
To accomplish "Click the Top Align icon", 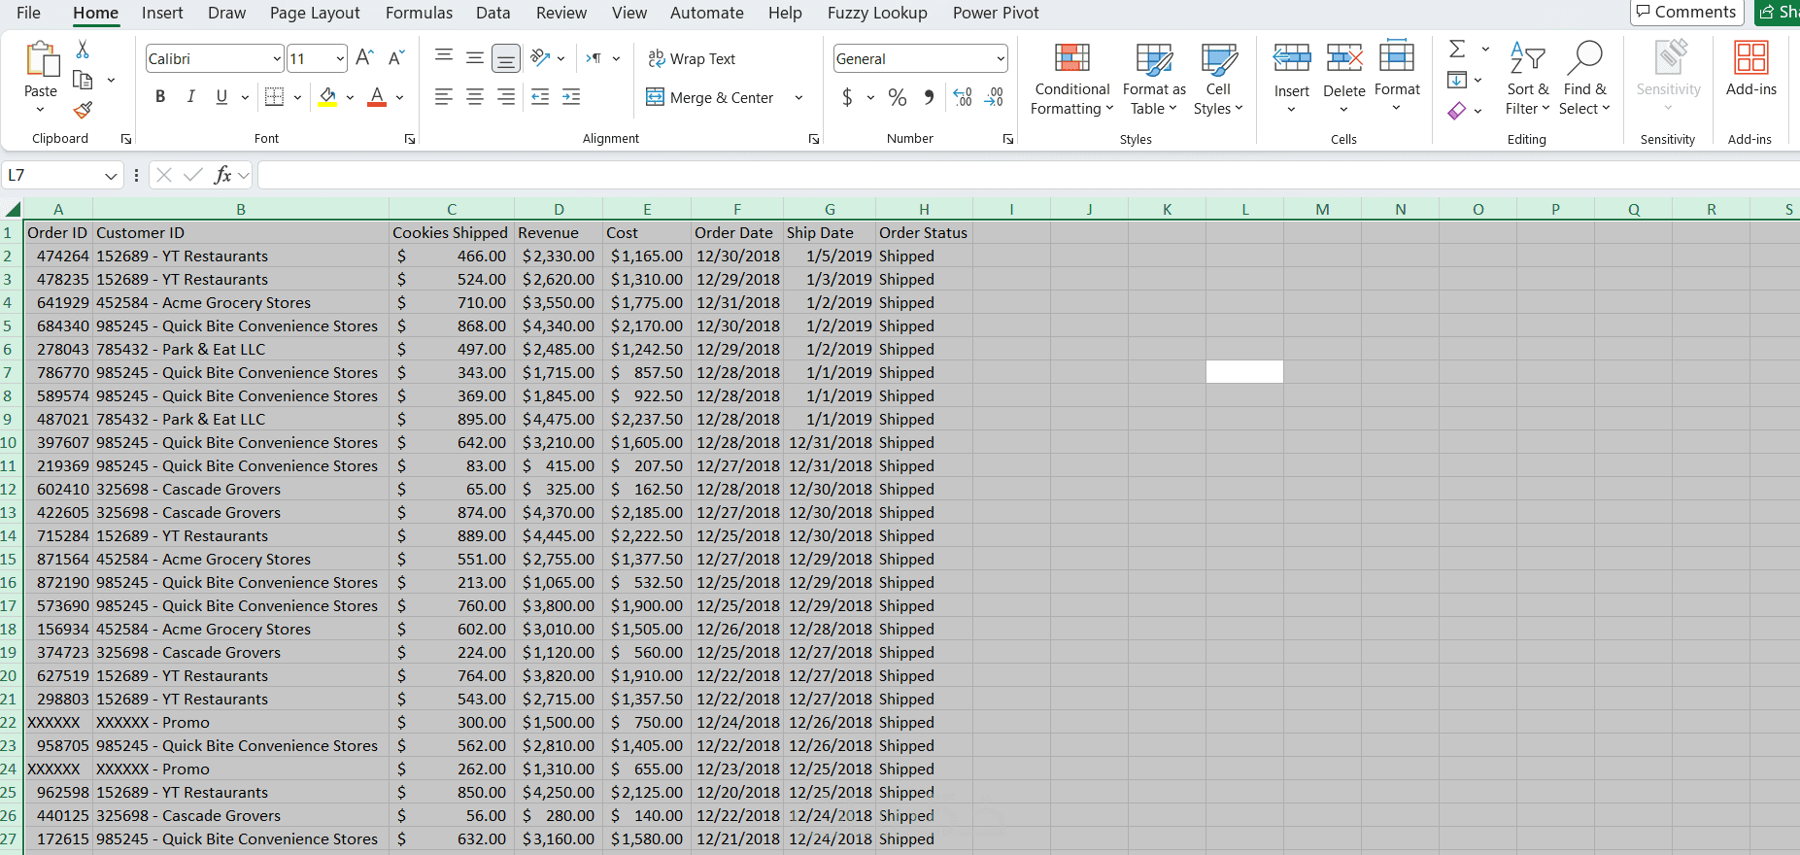I will click(x=444, y=58).
